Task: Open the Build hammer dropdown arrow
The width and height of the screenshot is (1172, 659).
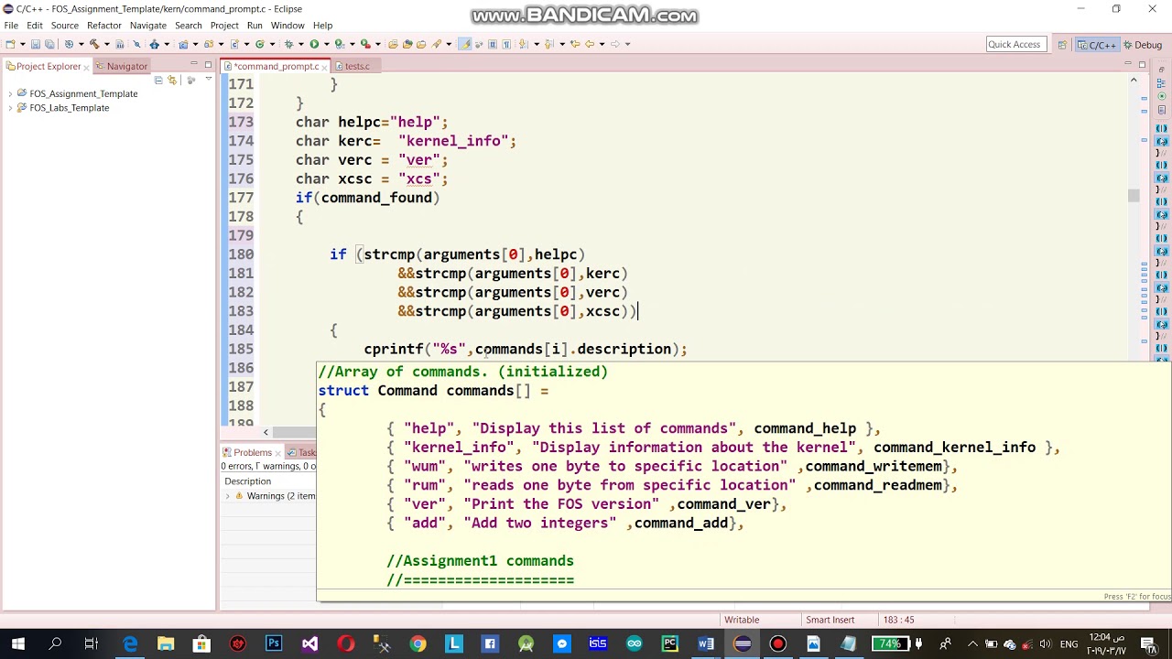Action: 106,44
